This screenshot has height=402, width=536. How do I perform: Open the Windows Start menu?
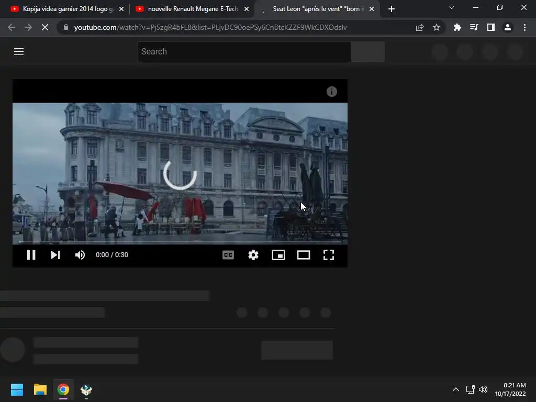point(17,389)
